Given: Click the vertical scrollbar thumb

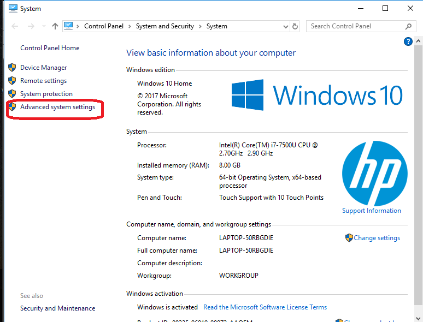Looking at the screenshot, I should tap(418, 175).
